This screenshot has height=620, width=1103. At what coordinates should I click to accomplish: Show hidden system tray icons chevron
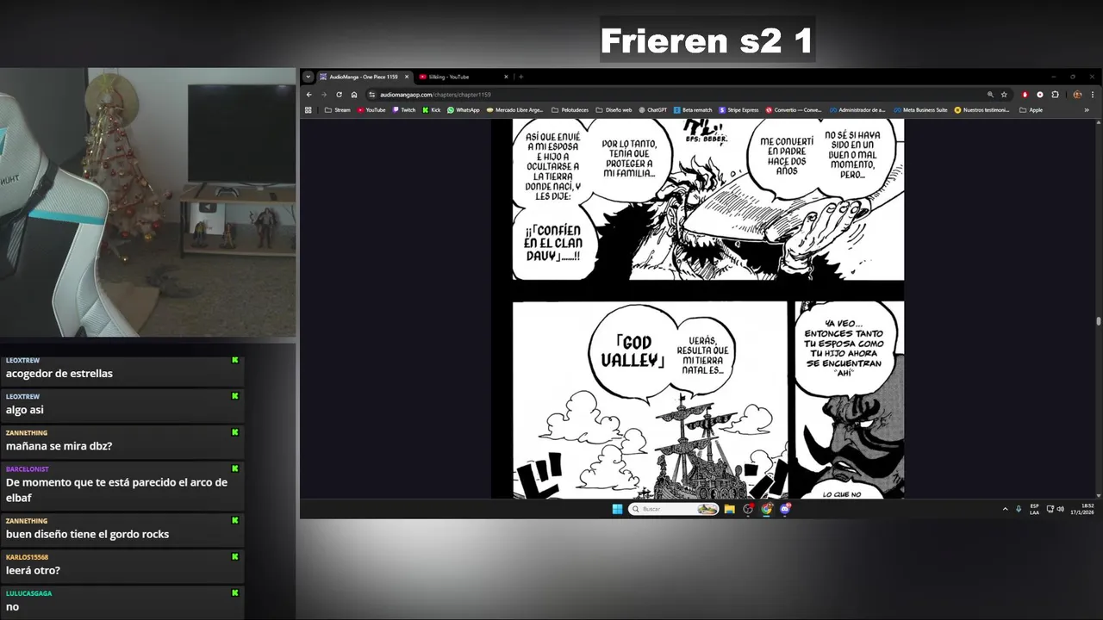coord(1005,509)
